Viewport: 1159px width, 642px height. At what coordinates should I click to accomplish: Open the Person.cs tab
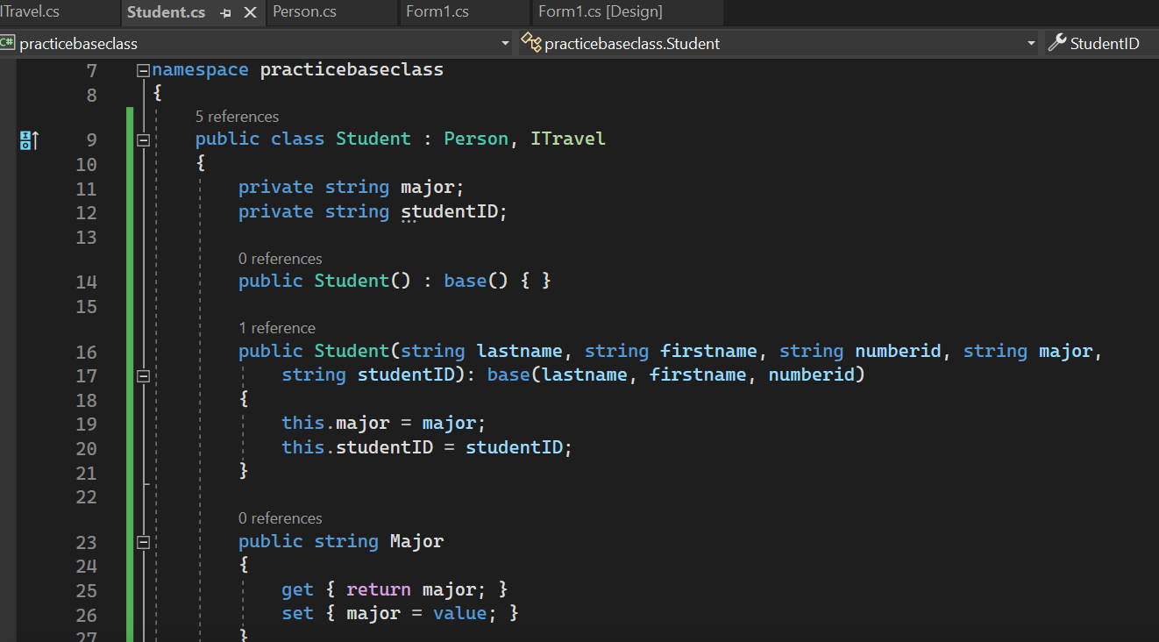[304, 11]
